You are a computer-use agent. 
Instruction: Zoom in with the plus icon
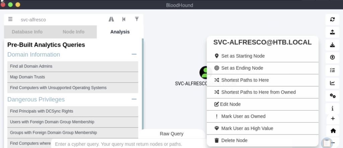[333, 119]
